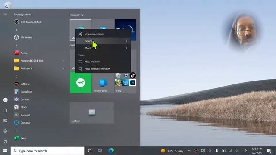This screenshot has height=155, width=276.
Task: Open Settings gear in Start sidebar
Action: [6, 131]
